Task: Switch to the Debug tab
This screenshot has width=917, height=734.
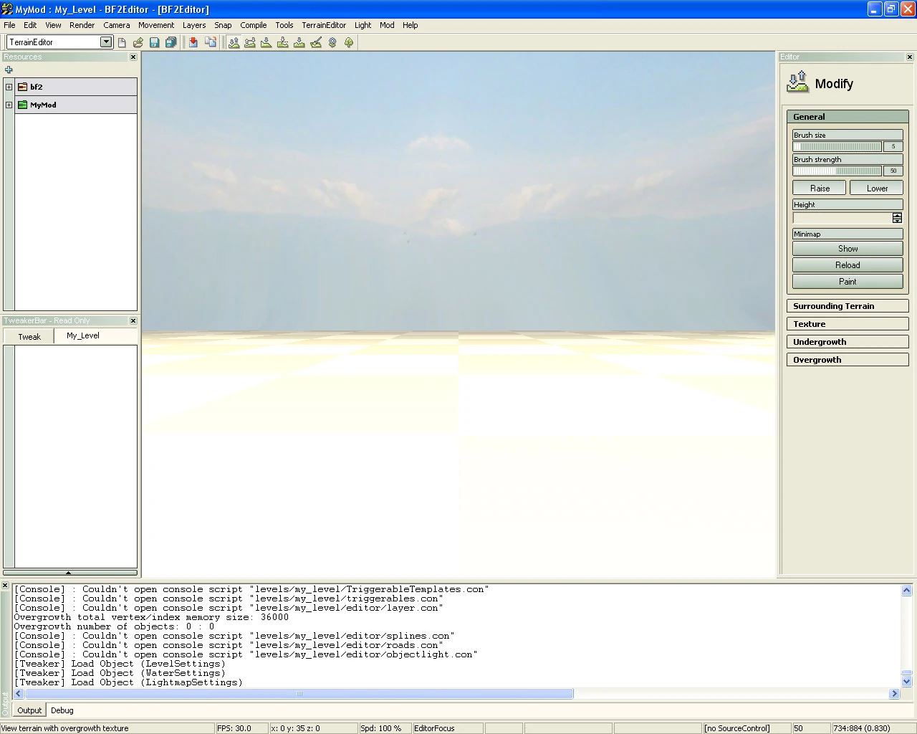Action: point(62,710)
